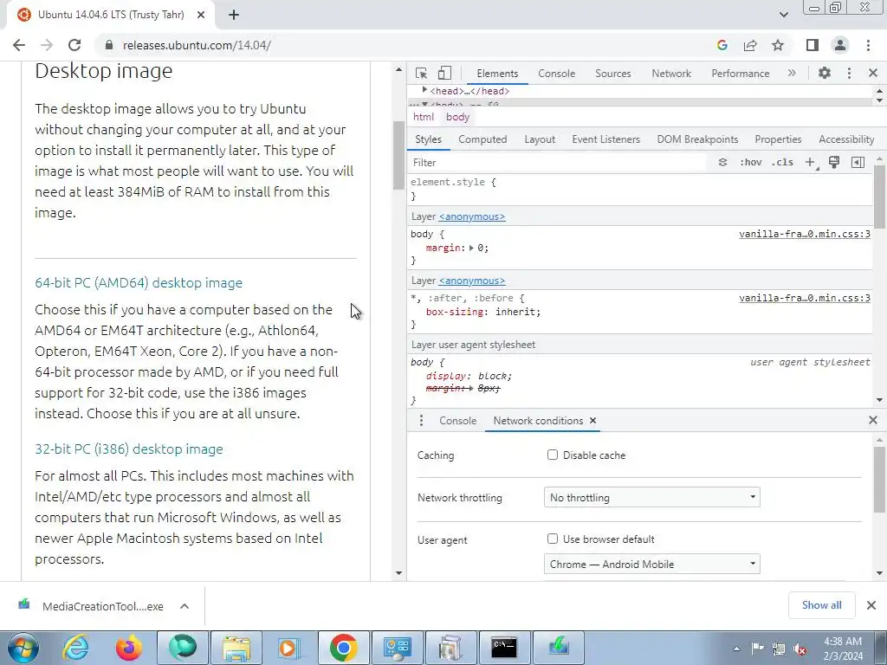The height and width of the screenshot is (665, 887).
Task: Click Show all downloads button
Action: tap(821, 605)
